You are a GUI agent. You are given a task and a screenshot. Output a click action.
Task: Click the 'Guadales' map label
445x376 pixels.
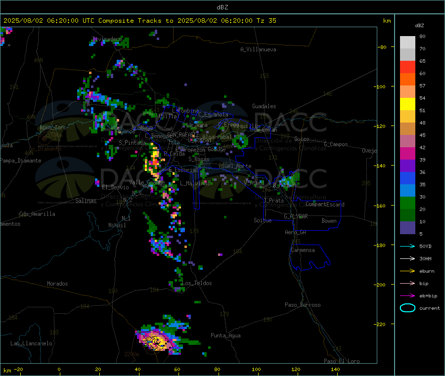(264, 106)
